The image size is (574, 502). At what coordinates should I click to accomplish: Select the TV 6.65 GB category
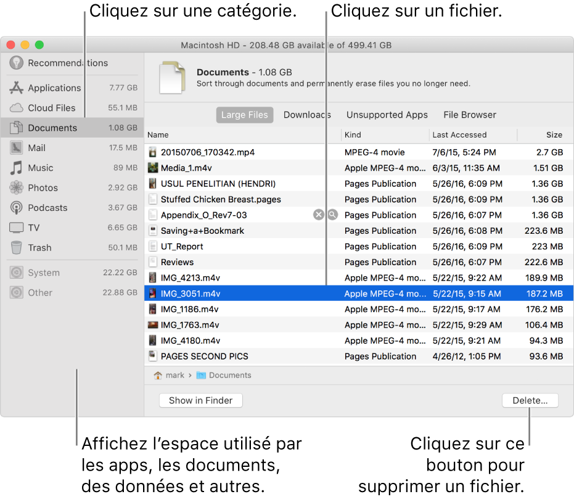coord(72,228)
